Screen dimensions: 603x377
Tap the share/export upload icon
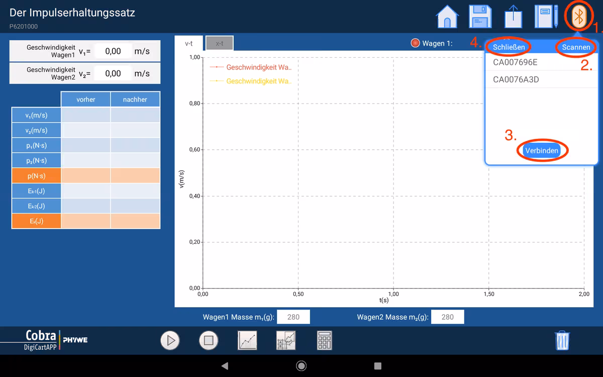(x=513, y=16)
